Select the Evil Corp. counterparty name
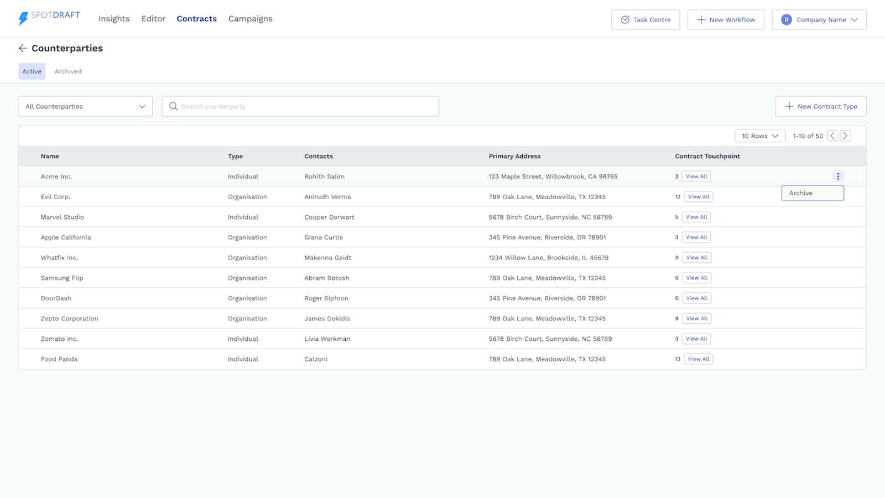Viewport: 885px width, 498px height. point(55,196)
